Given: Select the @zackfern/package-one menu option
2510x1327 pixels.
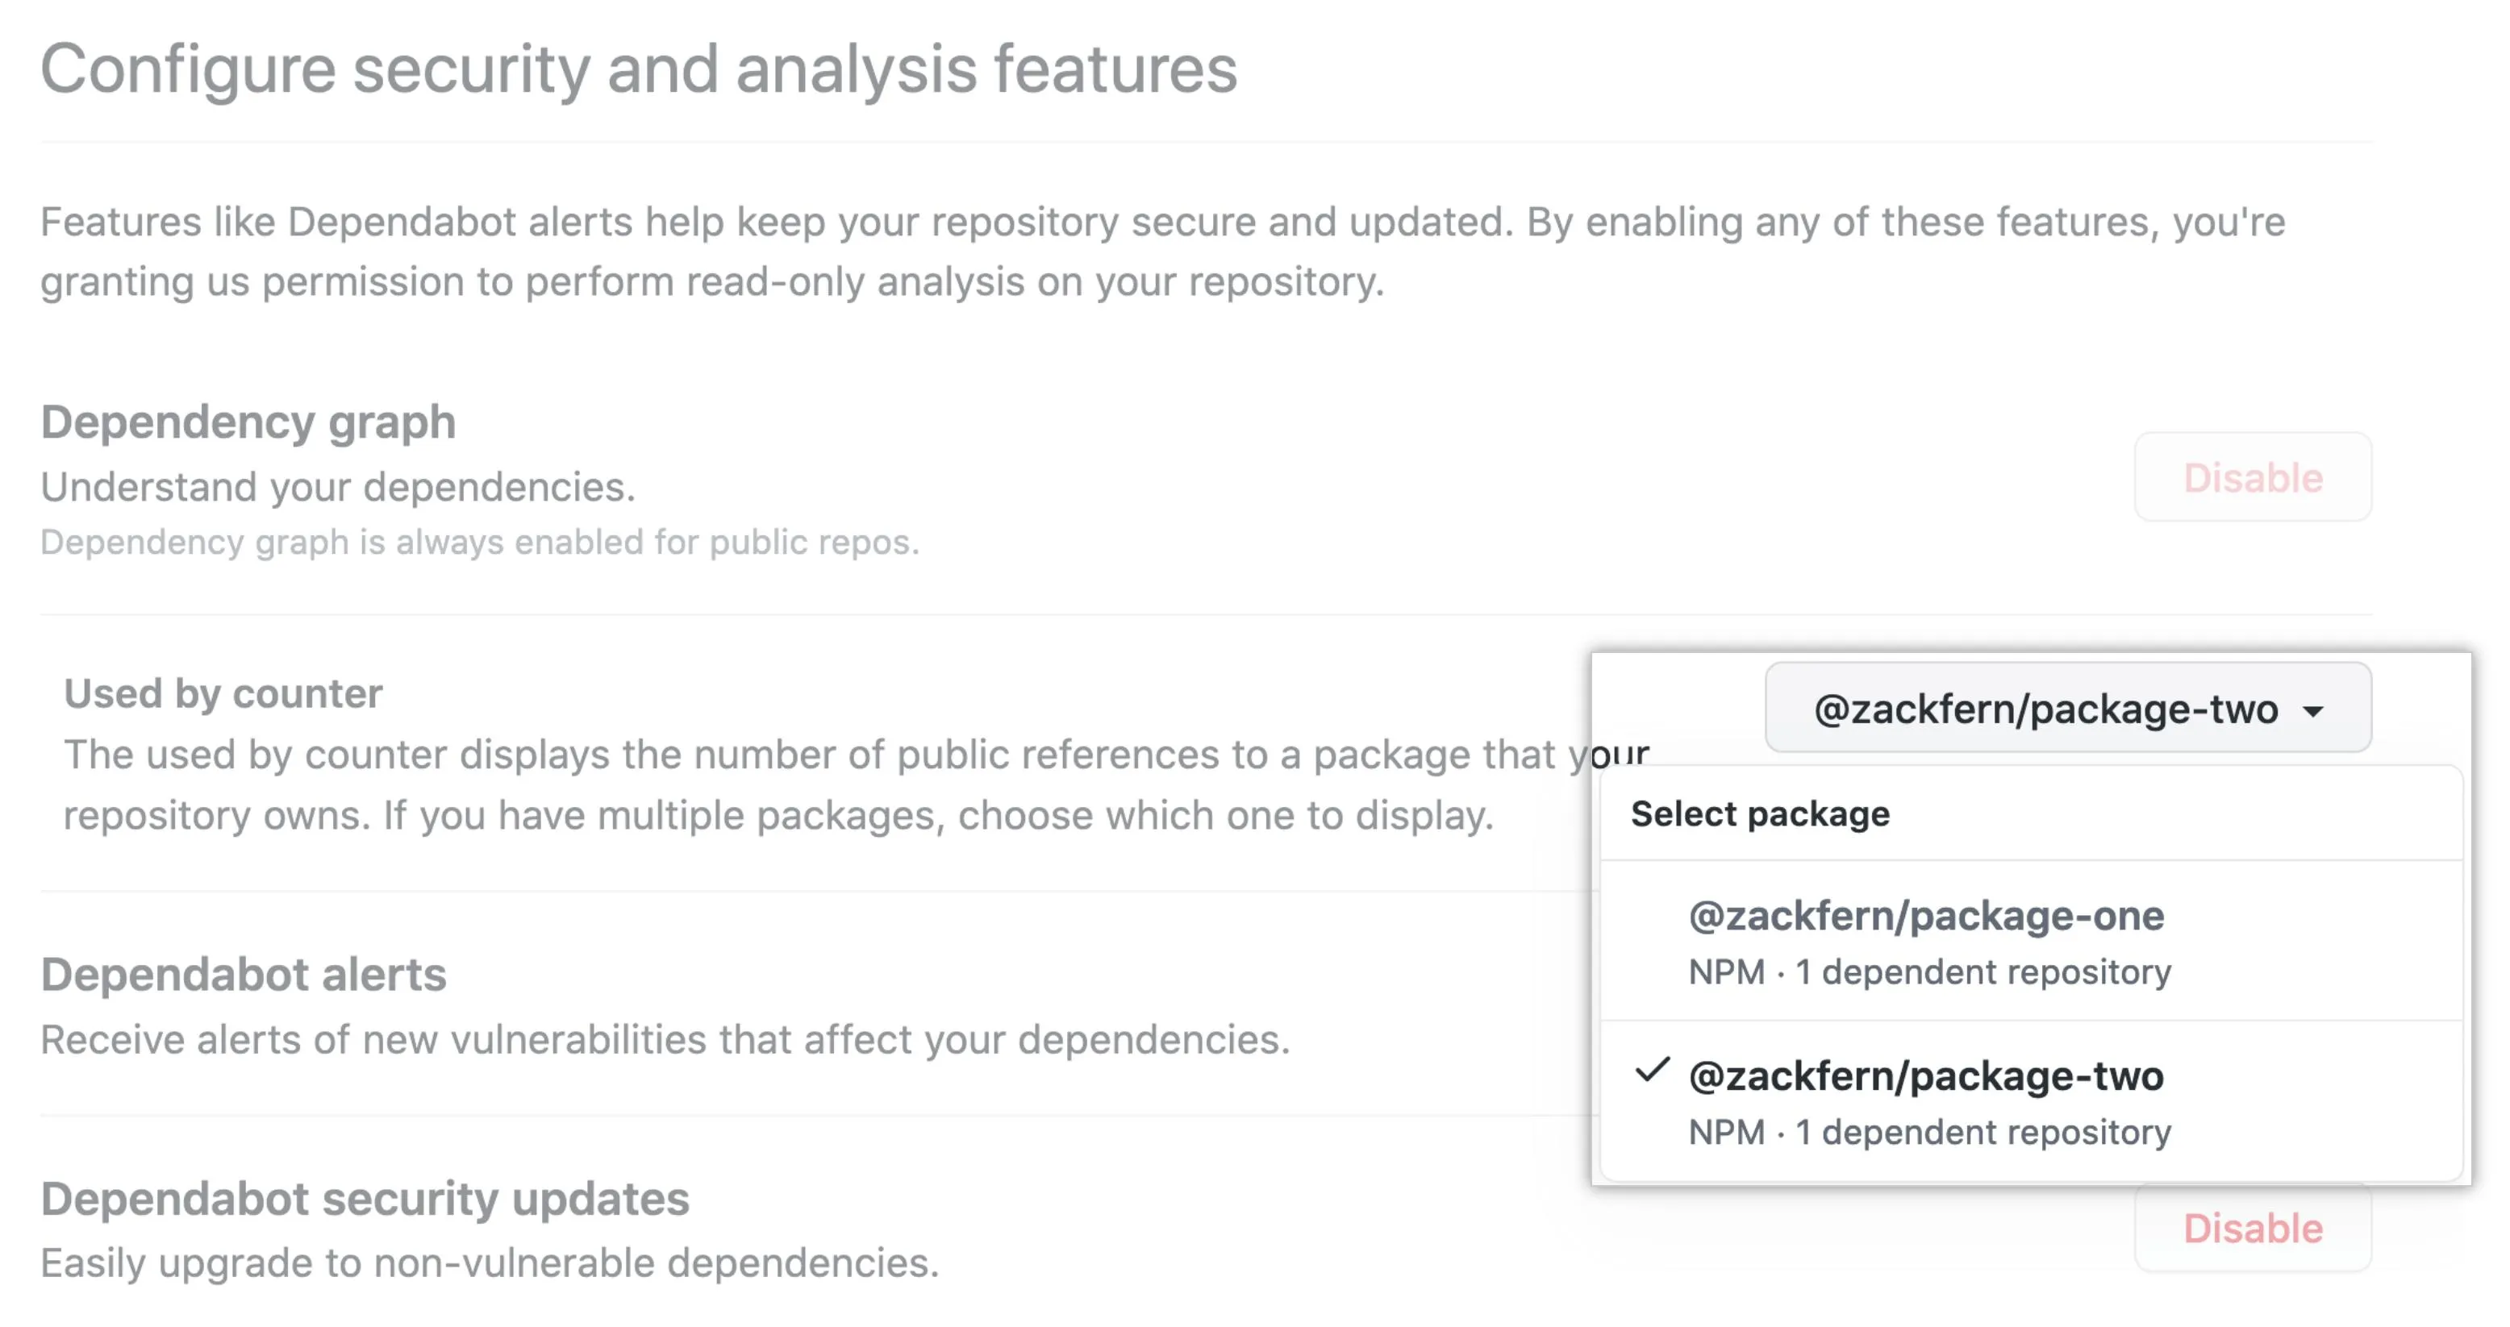Looking at the screenshot, I should click(x=1925, y=917).
